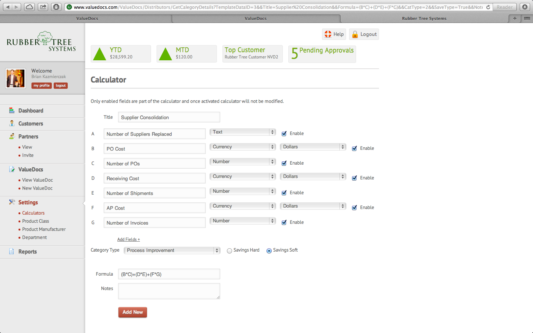The height and width of the screenshot is (333, 533).
Task: Click the Reports page icon
Action: (12, 252)
